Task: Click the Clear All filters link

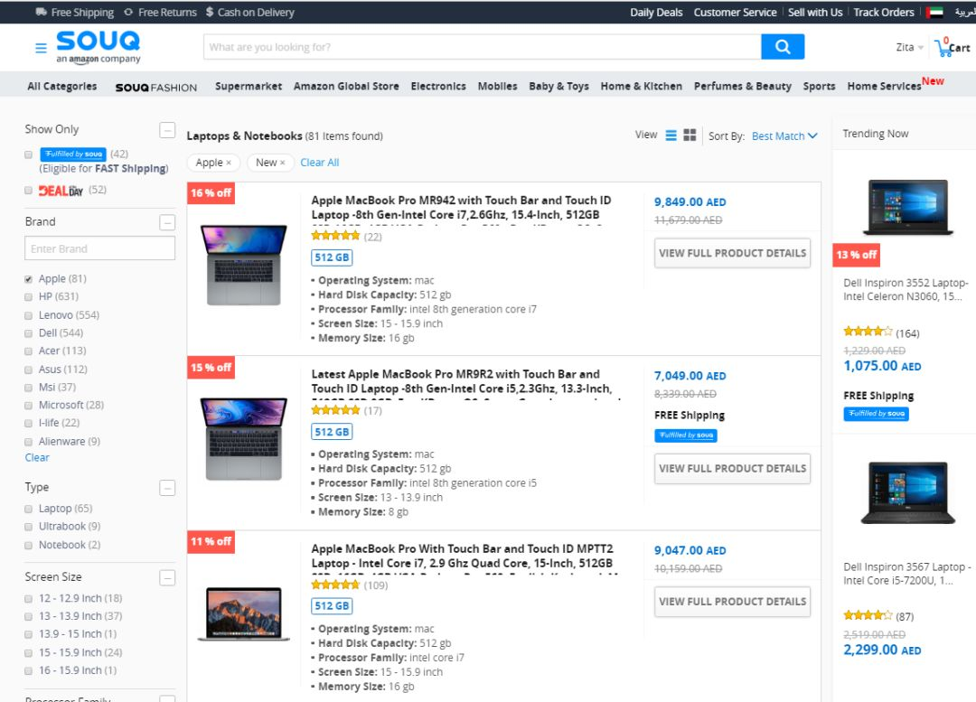Action: [319, 163]
